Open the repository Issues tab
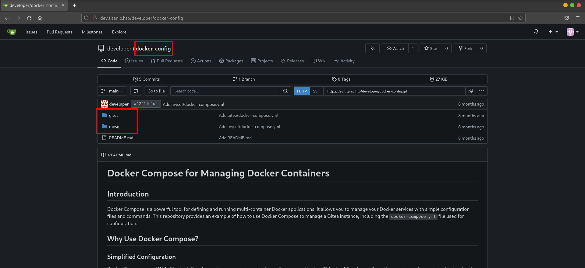The image size is (585, 268). (134, 61)
